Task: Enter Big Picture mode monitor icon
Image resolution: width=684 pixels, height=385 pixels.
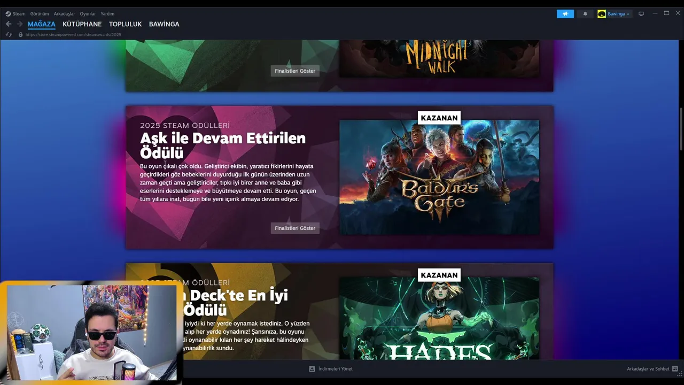Action: coord(641,14)
